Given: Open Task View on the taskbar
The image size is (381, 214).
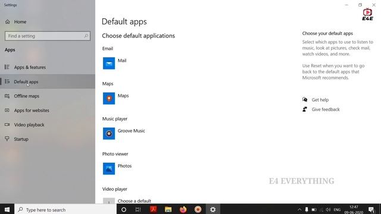Looking at the screenshot, I should coord(138,209).
